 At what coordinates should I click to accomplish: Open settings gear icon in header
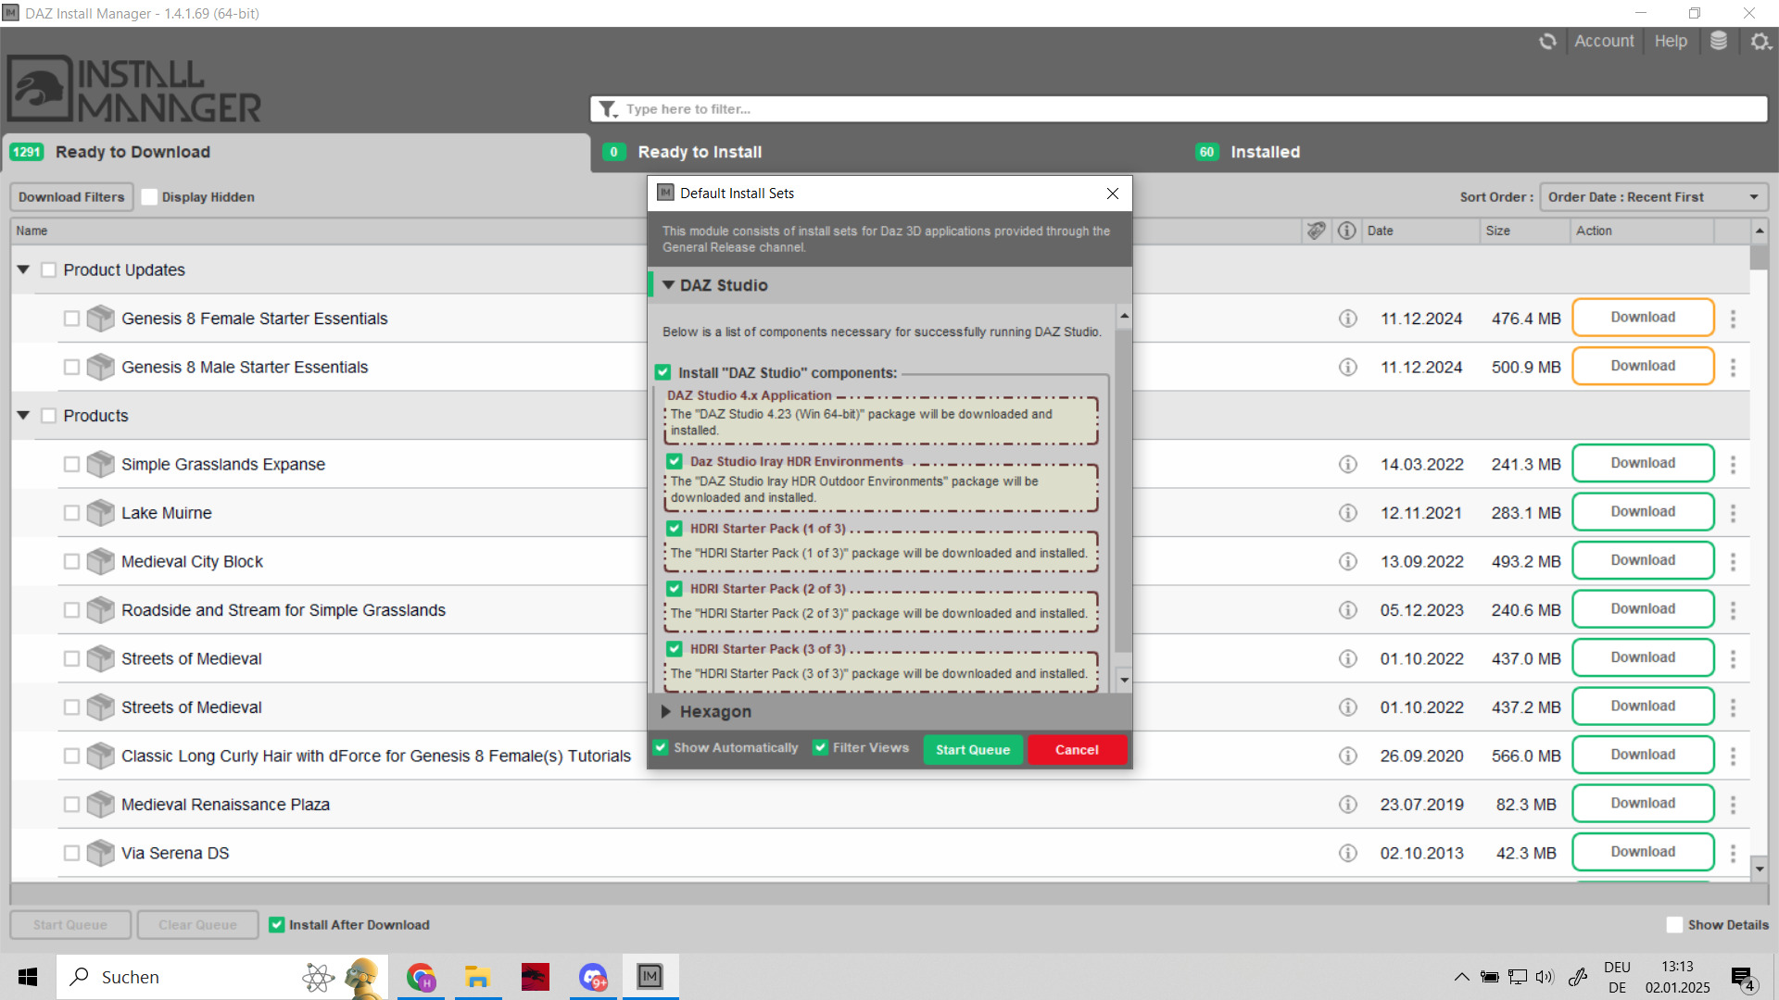[1760, 42]
